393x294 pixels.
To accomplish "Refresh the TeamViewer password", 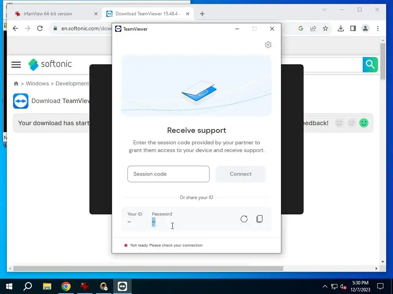I will pos(244,219).
